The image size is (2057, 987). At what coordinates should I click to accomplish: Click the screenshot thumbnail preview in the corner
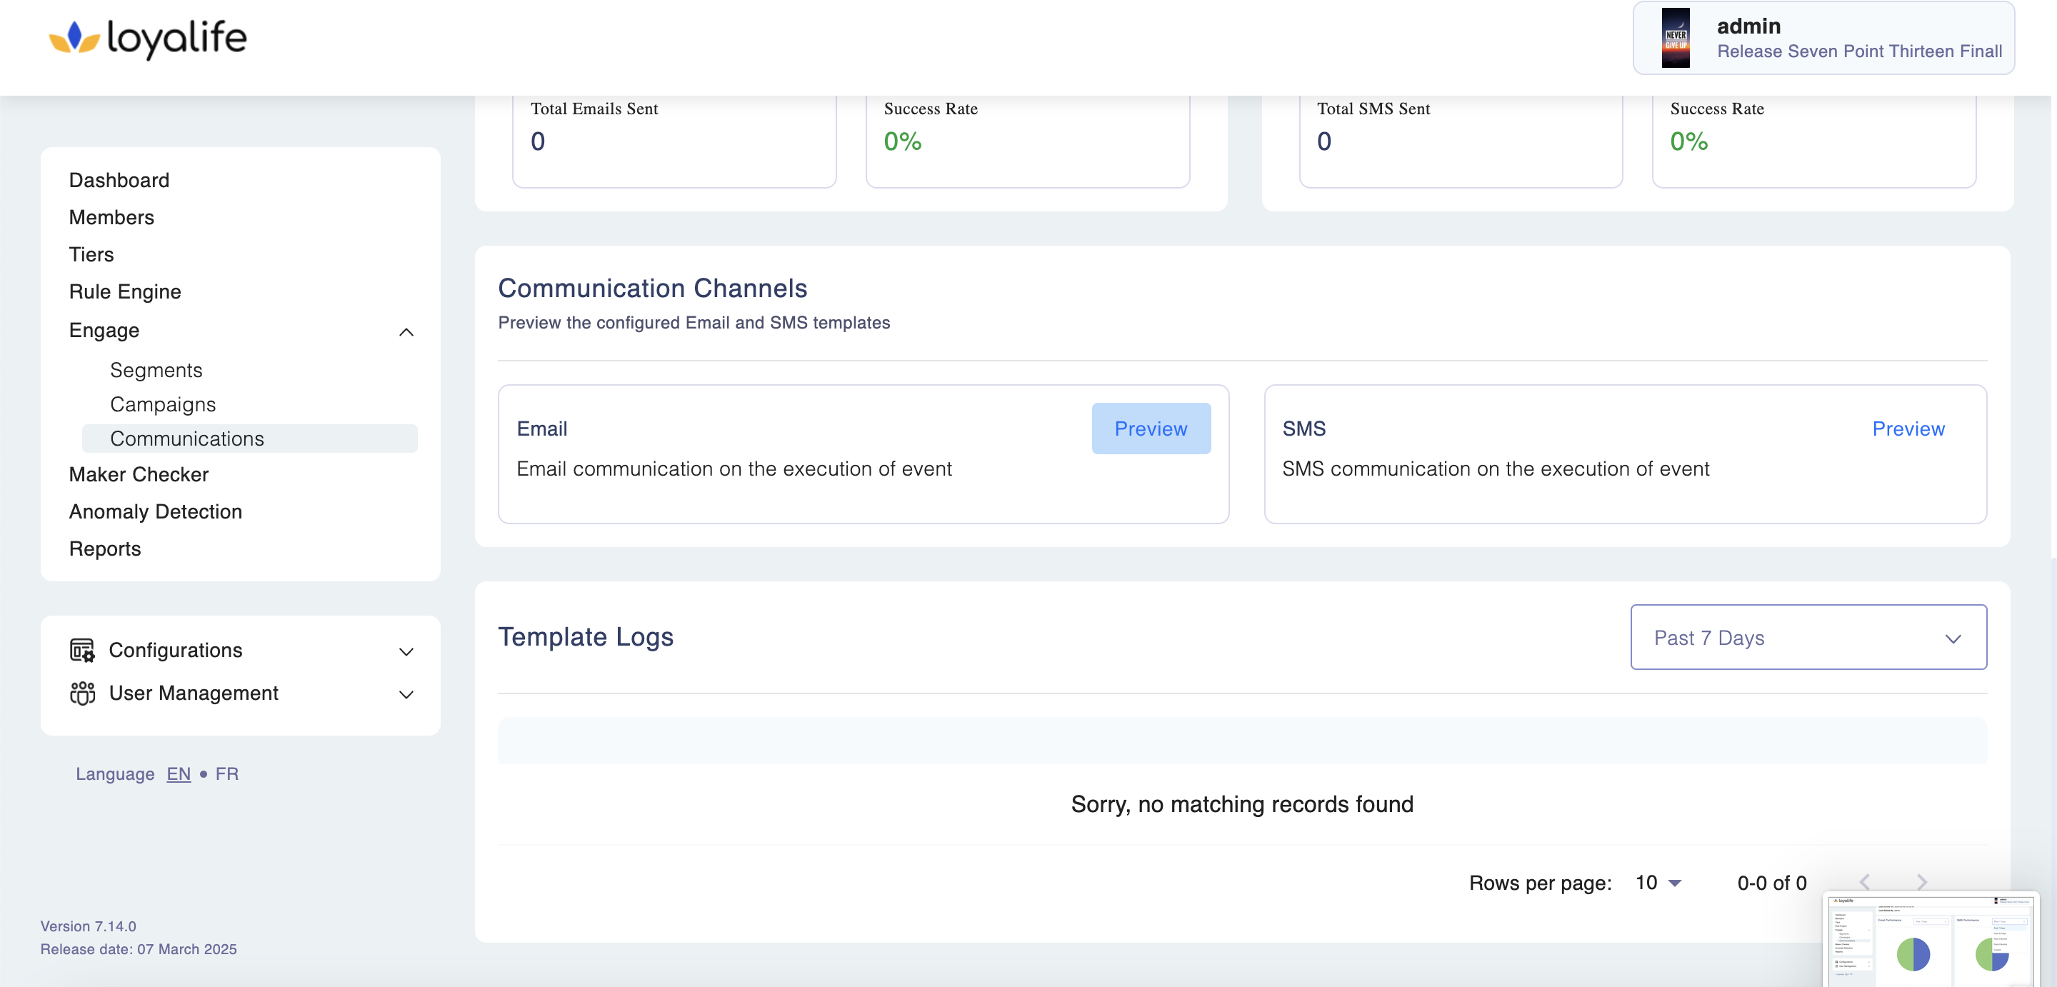(x=1930, y=940)
